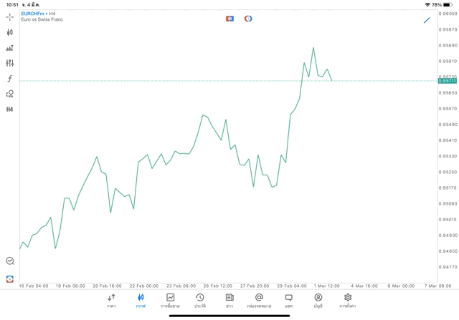This screenshot has width=459, height=320.
Task: Click the blue trendline drawing icon top-right
Action: click(427, 20)
